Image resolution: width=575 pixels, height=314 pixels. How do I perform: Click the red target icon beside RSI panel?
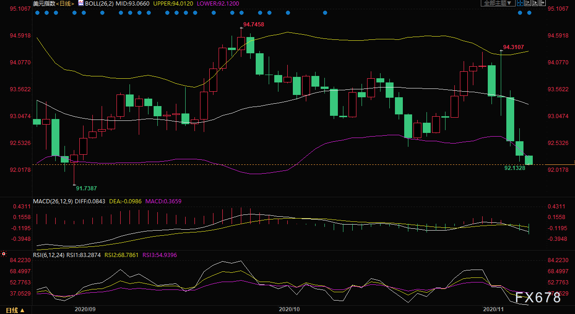(4, 254)
